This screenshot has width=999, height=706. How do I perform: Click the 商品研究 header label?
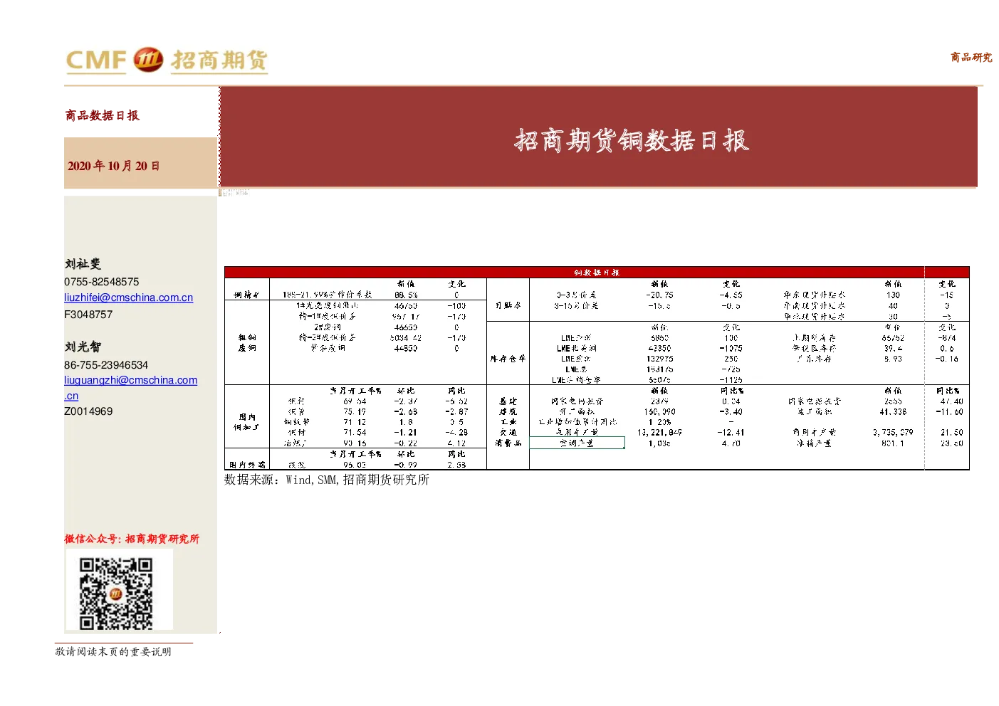pyautogui.click(x=971, y=57)
